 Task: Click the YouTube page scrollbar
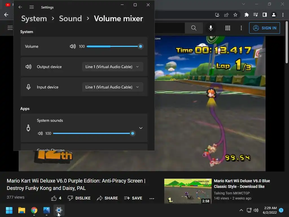(x=287, y=42)
